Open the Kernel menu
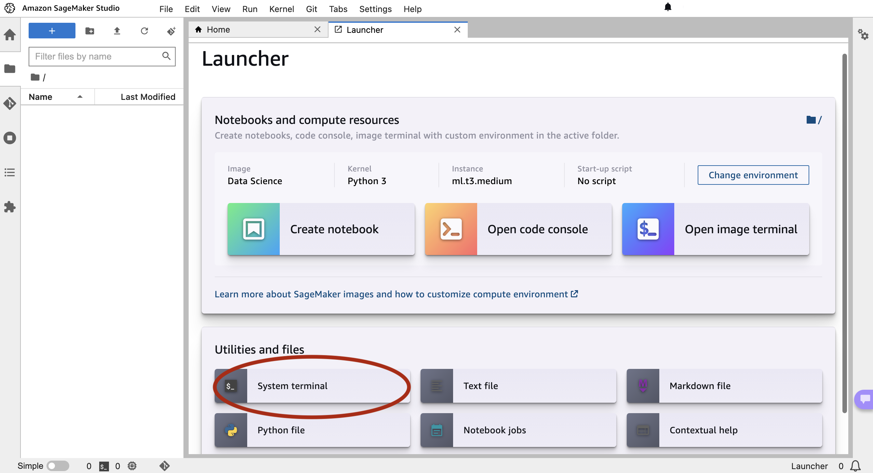The width and height of the screenshot is (873, 473). coord(281,9)
